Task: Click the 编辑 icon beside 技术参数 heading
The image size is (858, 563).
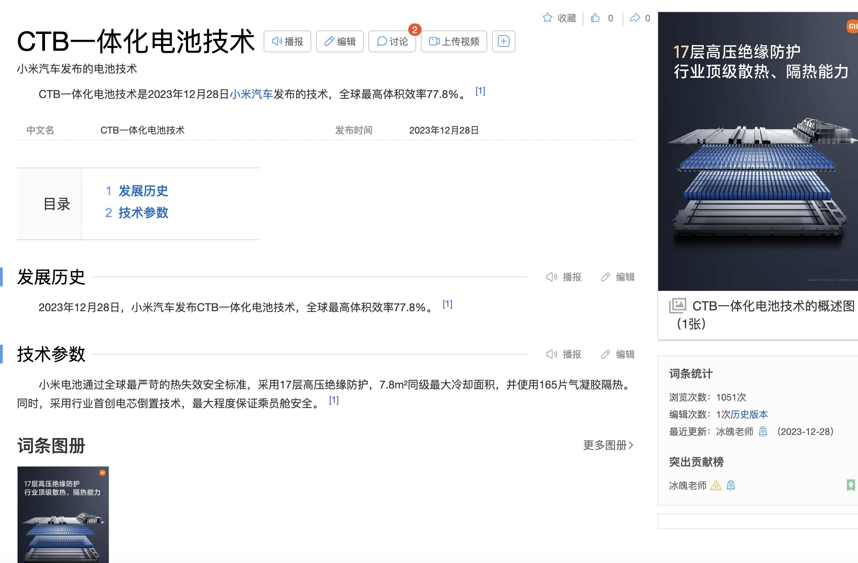Action: coord(605,355)
